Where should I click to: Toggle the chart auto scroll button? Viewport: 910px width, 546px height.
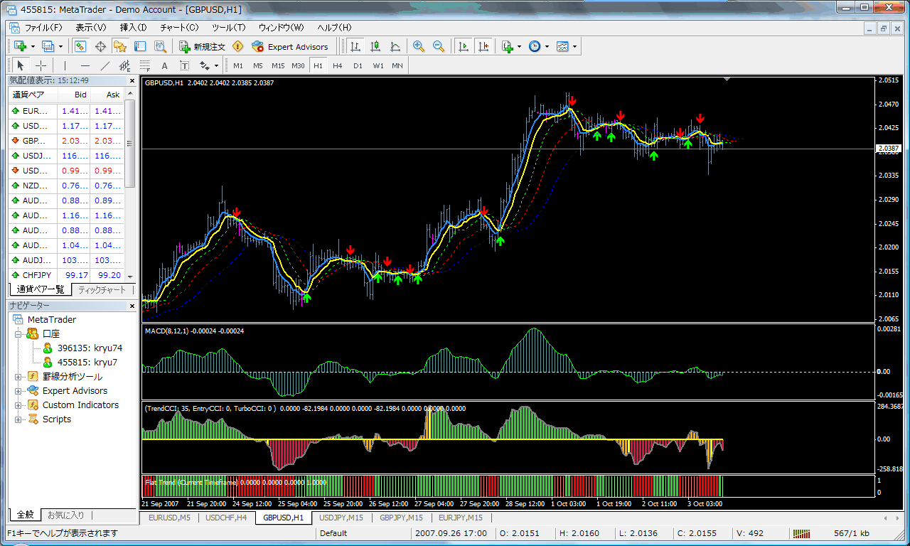pos(464,46)
